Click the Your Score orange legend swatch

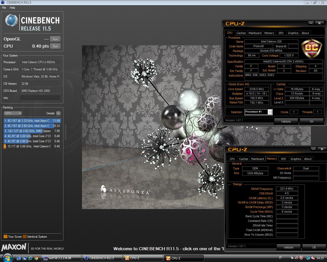(5, 237)
